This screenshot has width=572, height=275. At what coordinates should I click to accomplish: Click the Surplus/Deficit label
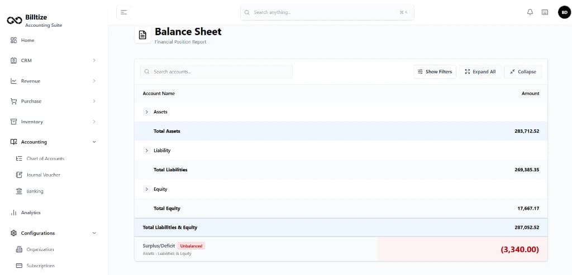159,246
